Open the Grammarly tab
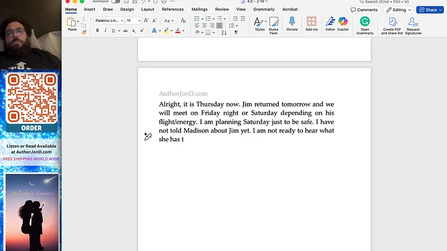 click(264, 9)
